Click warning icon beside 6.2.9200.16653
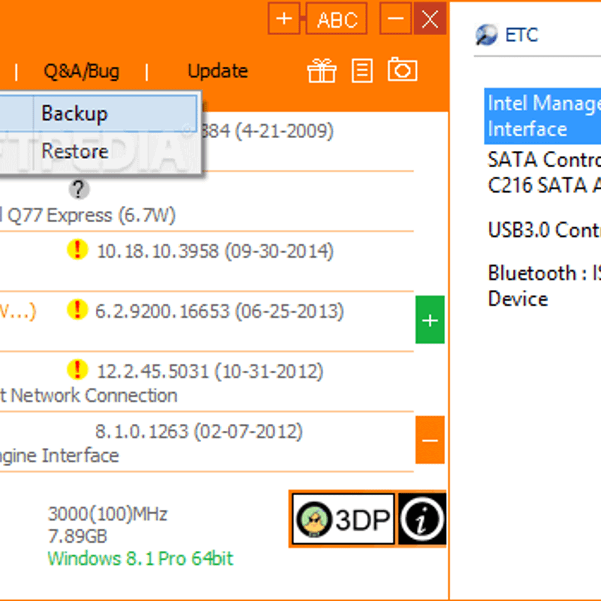601x601 pixels. pyautogui.click(x=77, y=310)
